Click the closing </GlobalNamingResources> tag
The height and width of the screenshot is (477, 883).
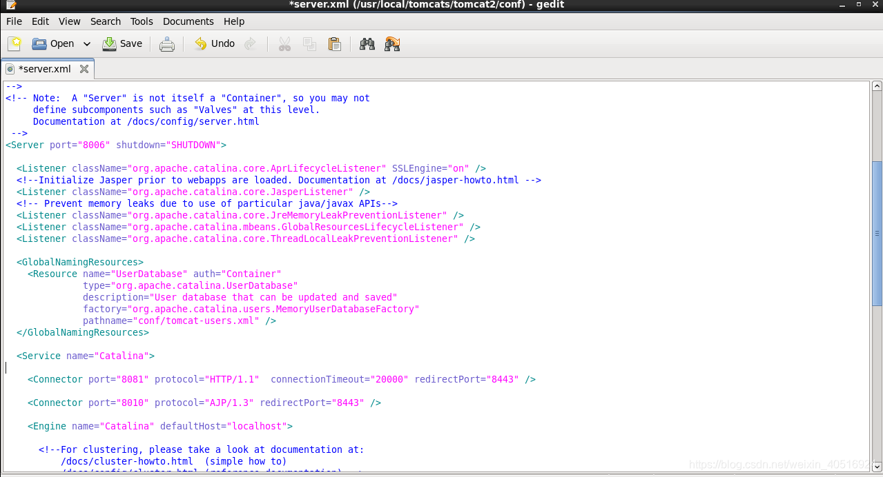point(83,332)
